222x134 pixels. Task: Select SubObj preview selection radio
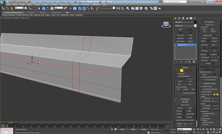click(182, 89)
